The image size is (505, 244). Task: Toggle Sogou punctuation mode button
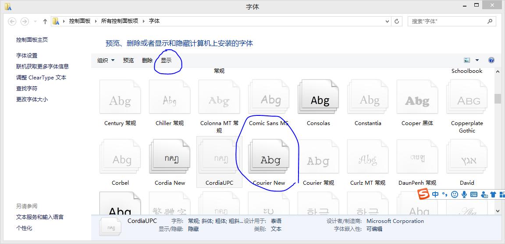point(445,194)
